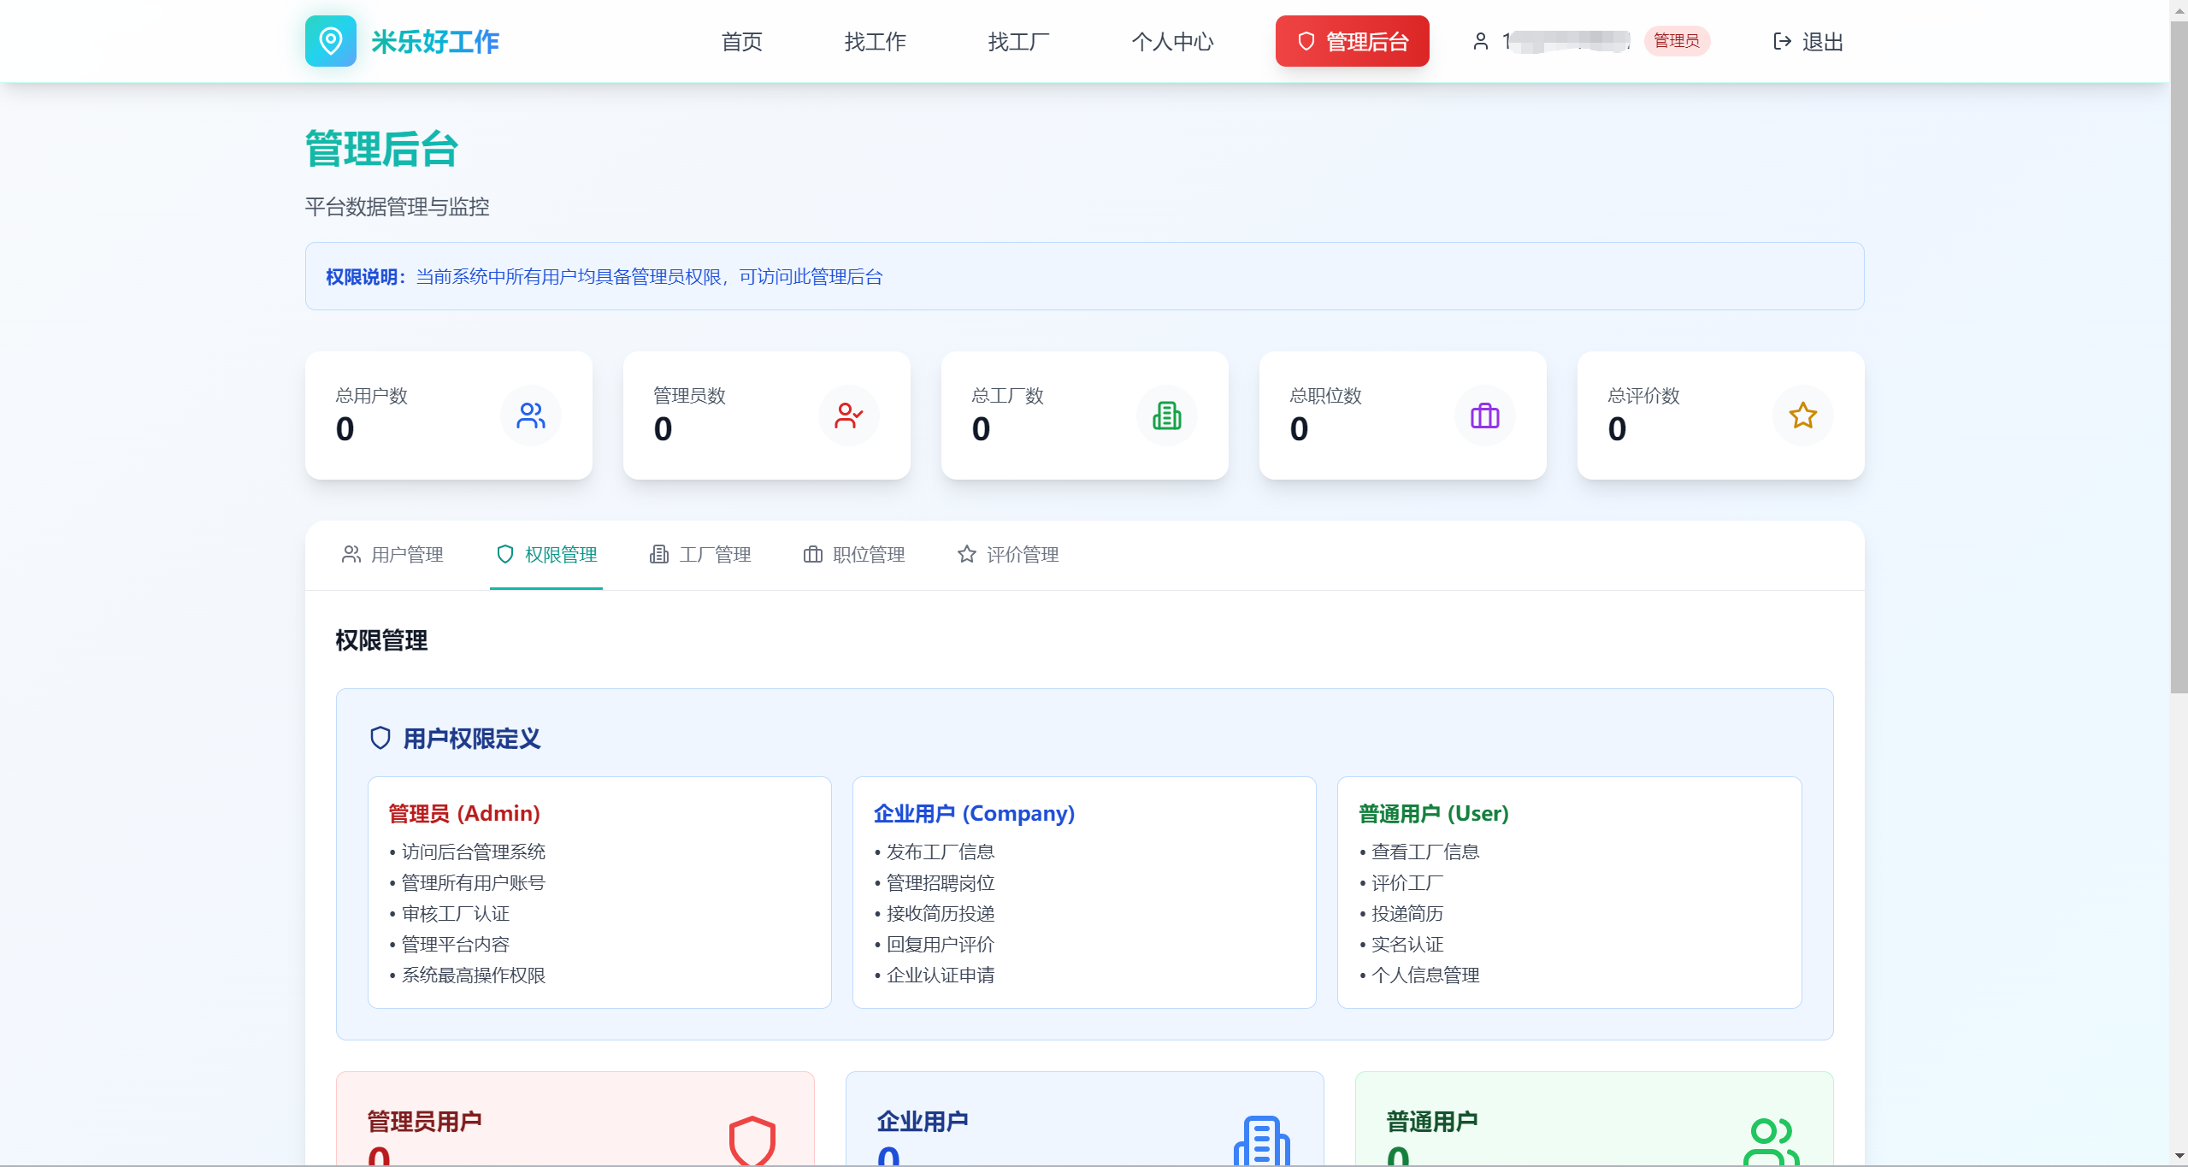Click the shield icon beside 用户权限定义
The image size is (2188, 1167).
(x=380, y=738)
